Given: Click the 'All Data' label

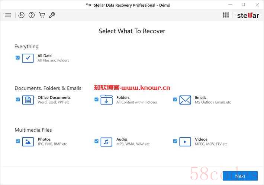Looking at the screenshot, I should [45, 55].
